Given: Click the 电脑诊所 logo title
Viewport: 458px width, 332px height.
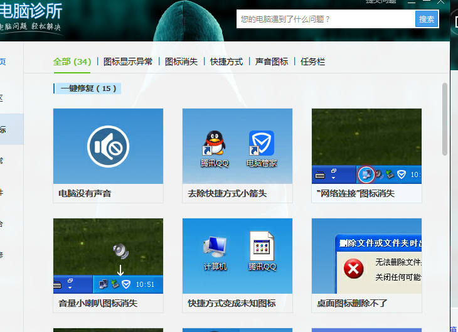Looking at the screenshot, I should 31,11.
